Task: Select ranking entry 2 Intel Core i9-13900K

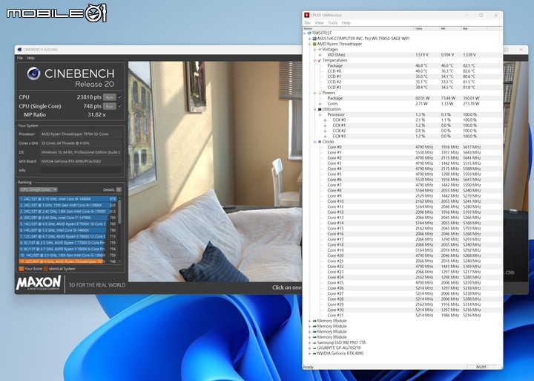Action: tap(67, 205)
